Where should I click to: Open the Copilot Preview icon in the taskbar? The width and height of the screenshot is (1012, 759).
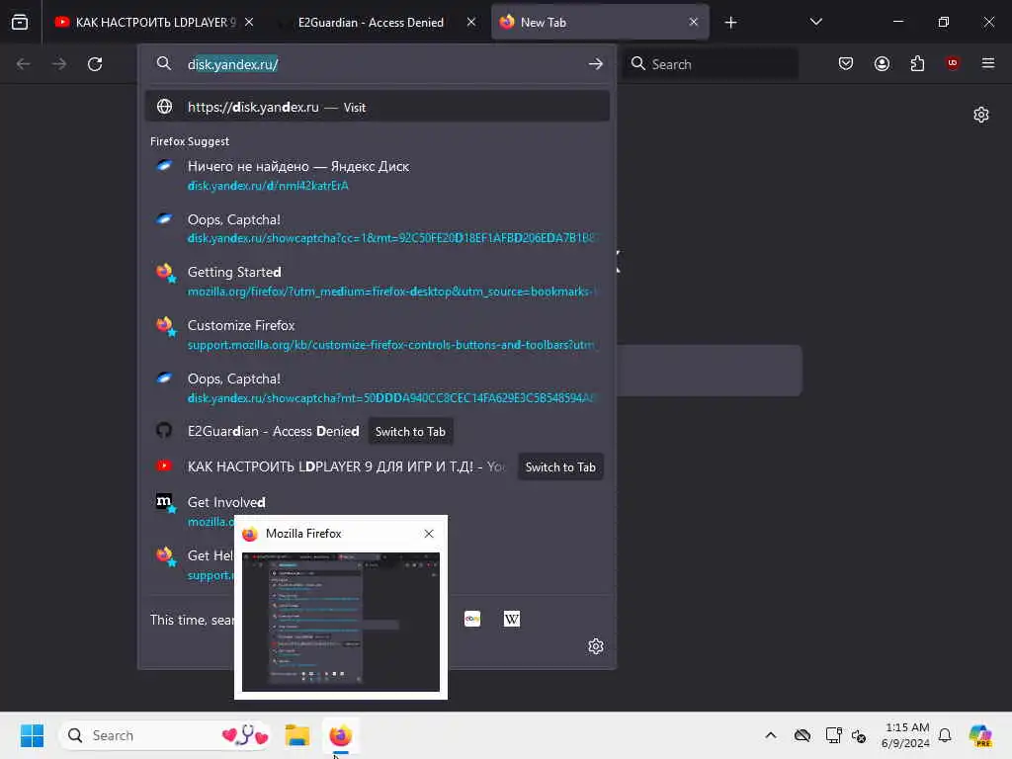coord(980,735)
